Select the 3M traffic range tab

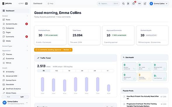coord(82,71)
